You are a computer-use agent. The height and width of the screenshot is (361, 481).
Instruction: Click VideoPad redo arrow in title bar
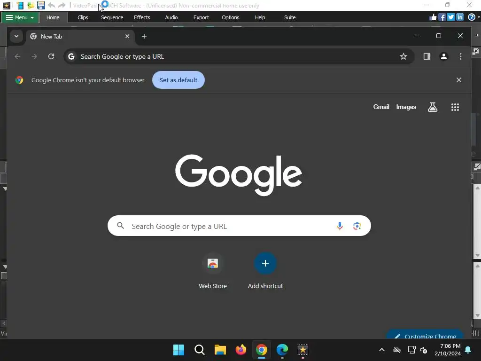[62, 5]
